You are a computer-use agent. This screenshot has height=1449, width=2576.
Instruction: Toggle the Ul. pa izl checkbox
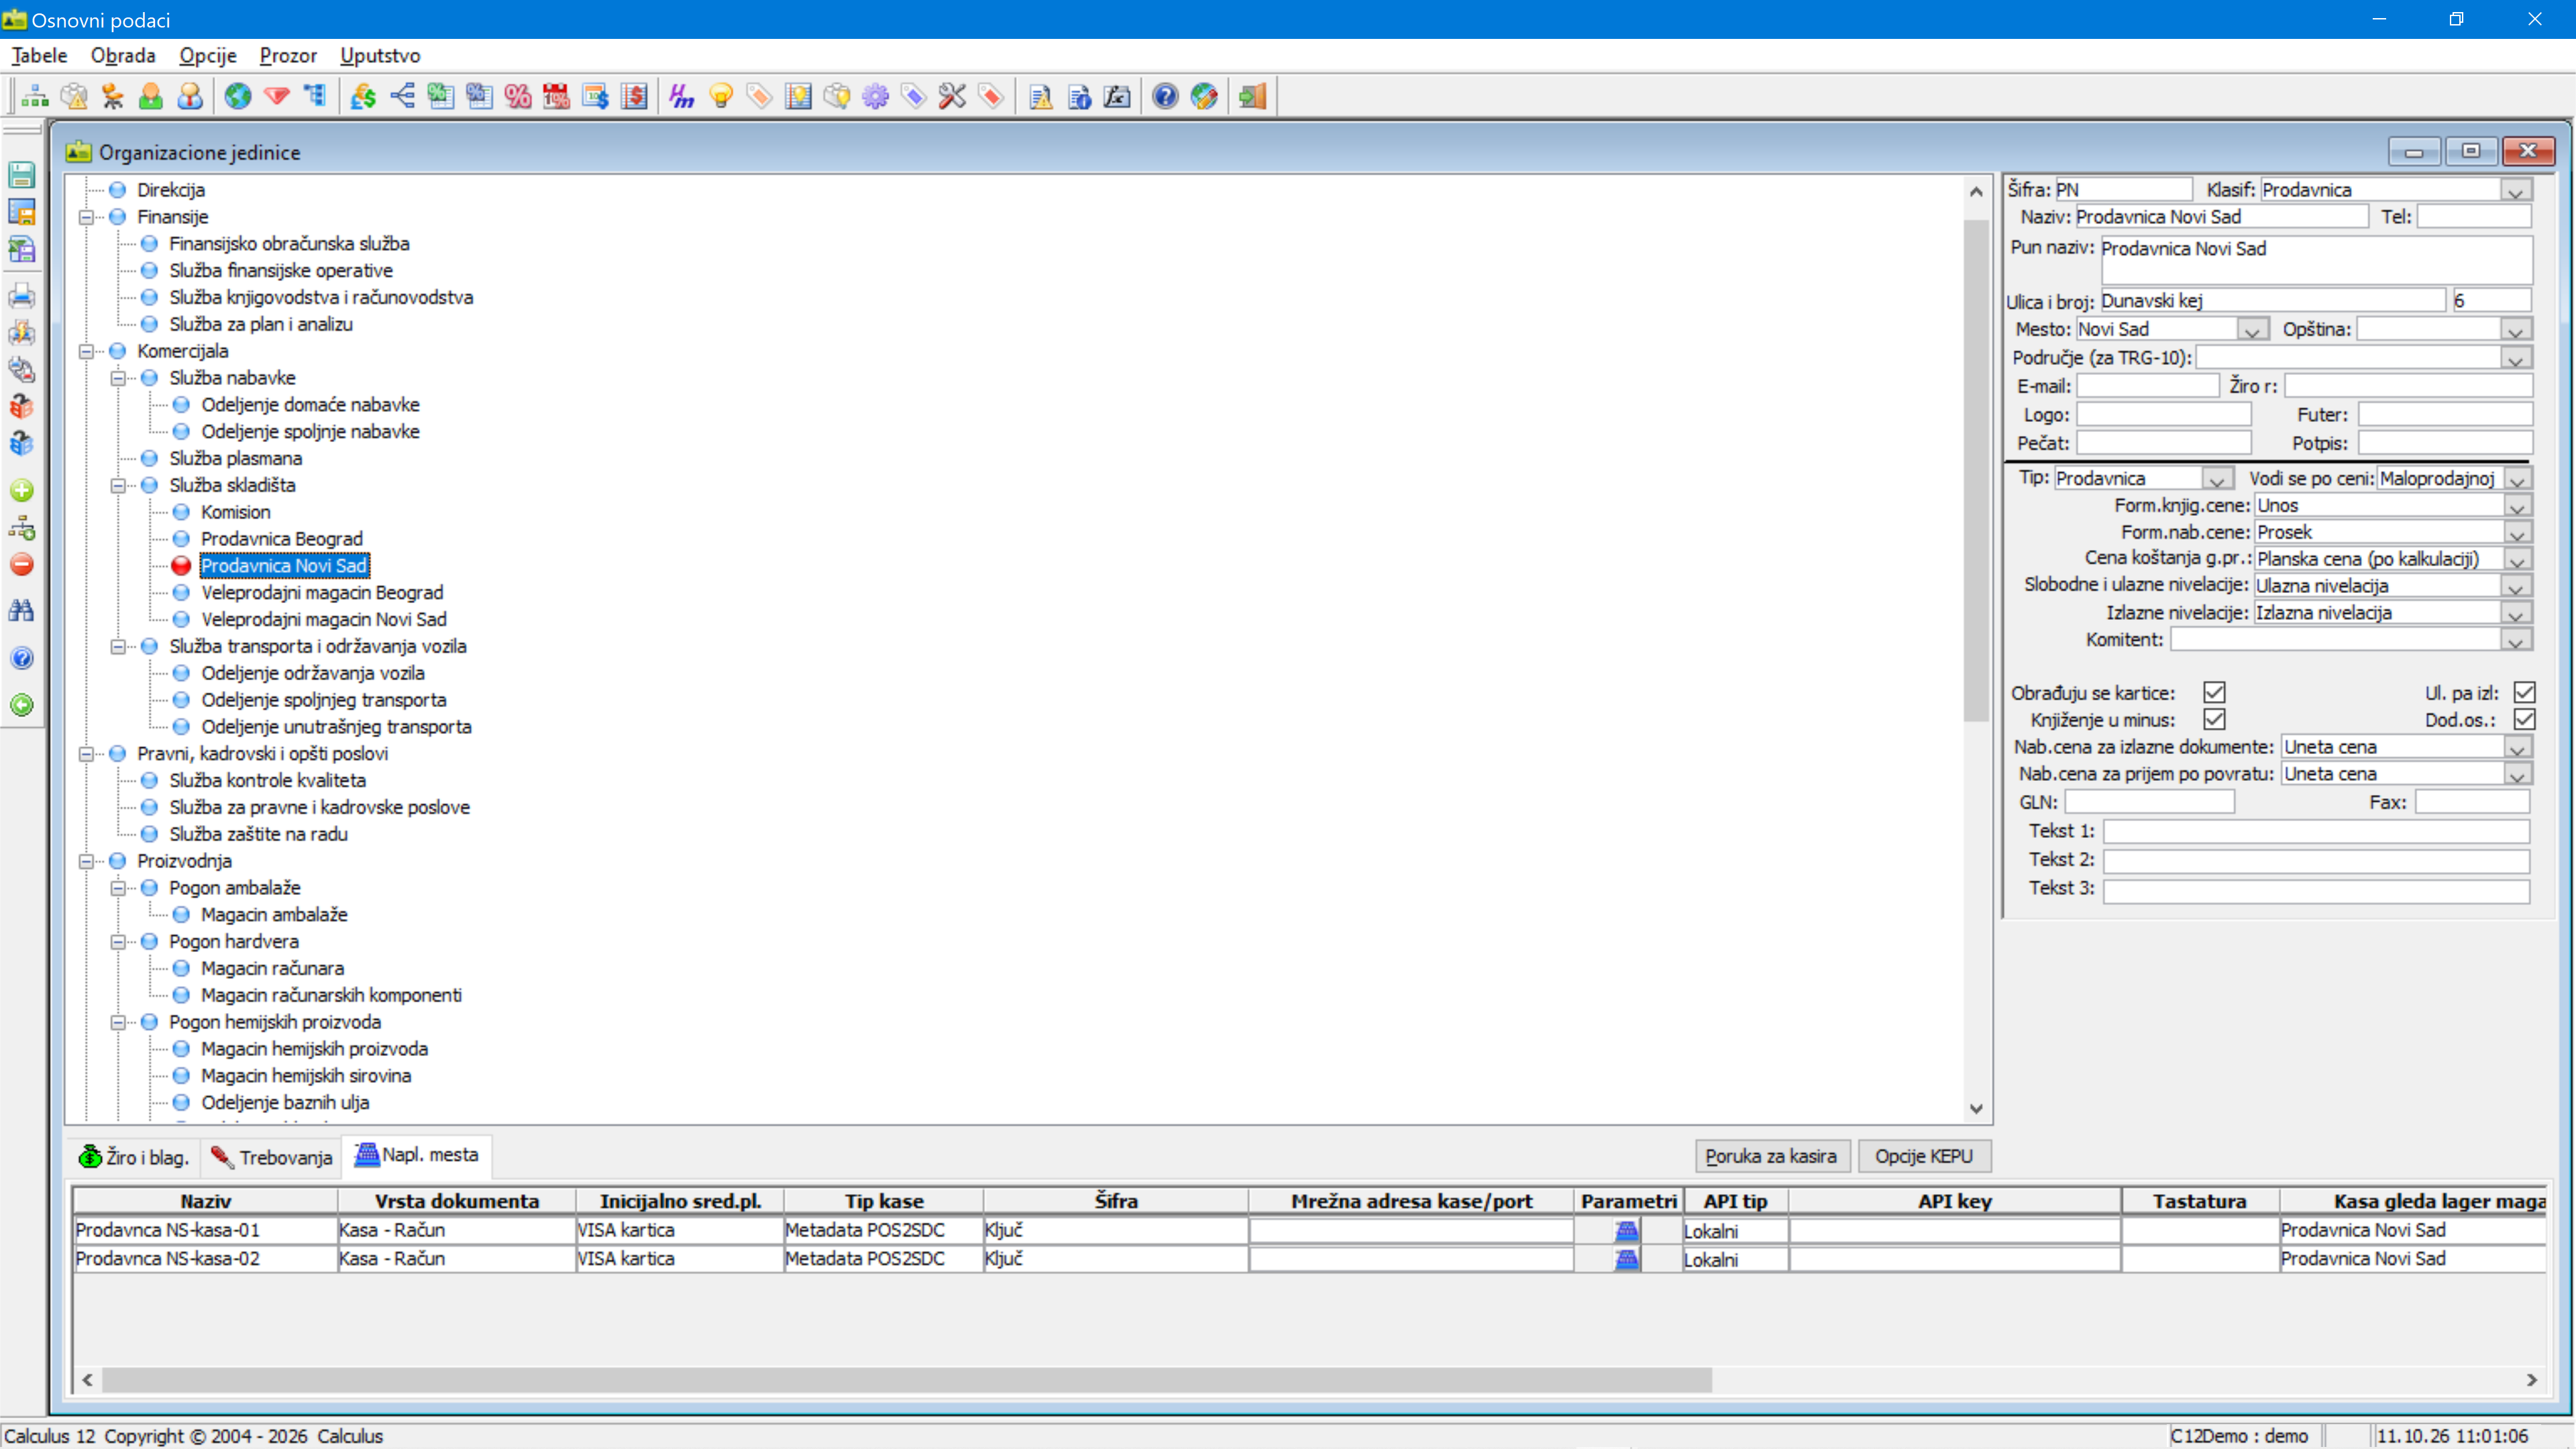pyautogui.click(x=2524, y=693)
